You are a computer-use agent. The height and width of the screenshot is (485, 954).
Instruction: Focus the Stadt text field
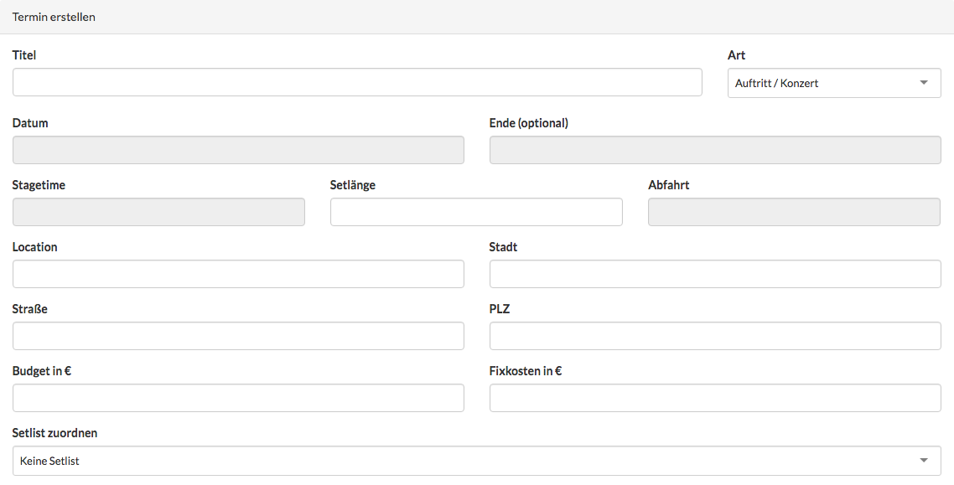[714, 274]
